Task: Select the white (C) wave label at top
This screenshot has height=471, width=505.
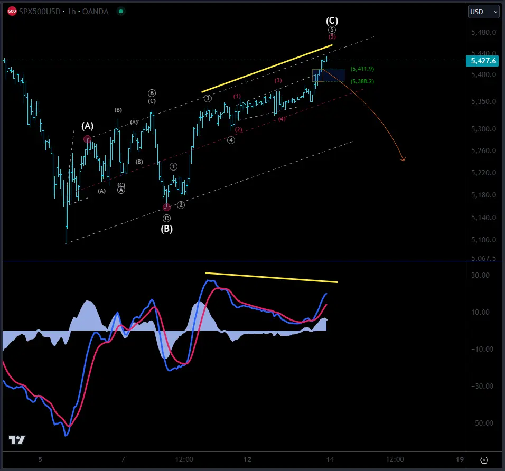Action: tap(332, 21)
